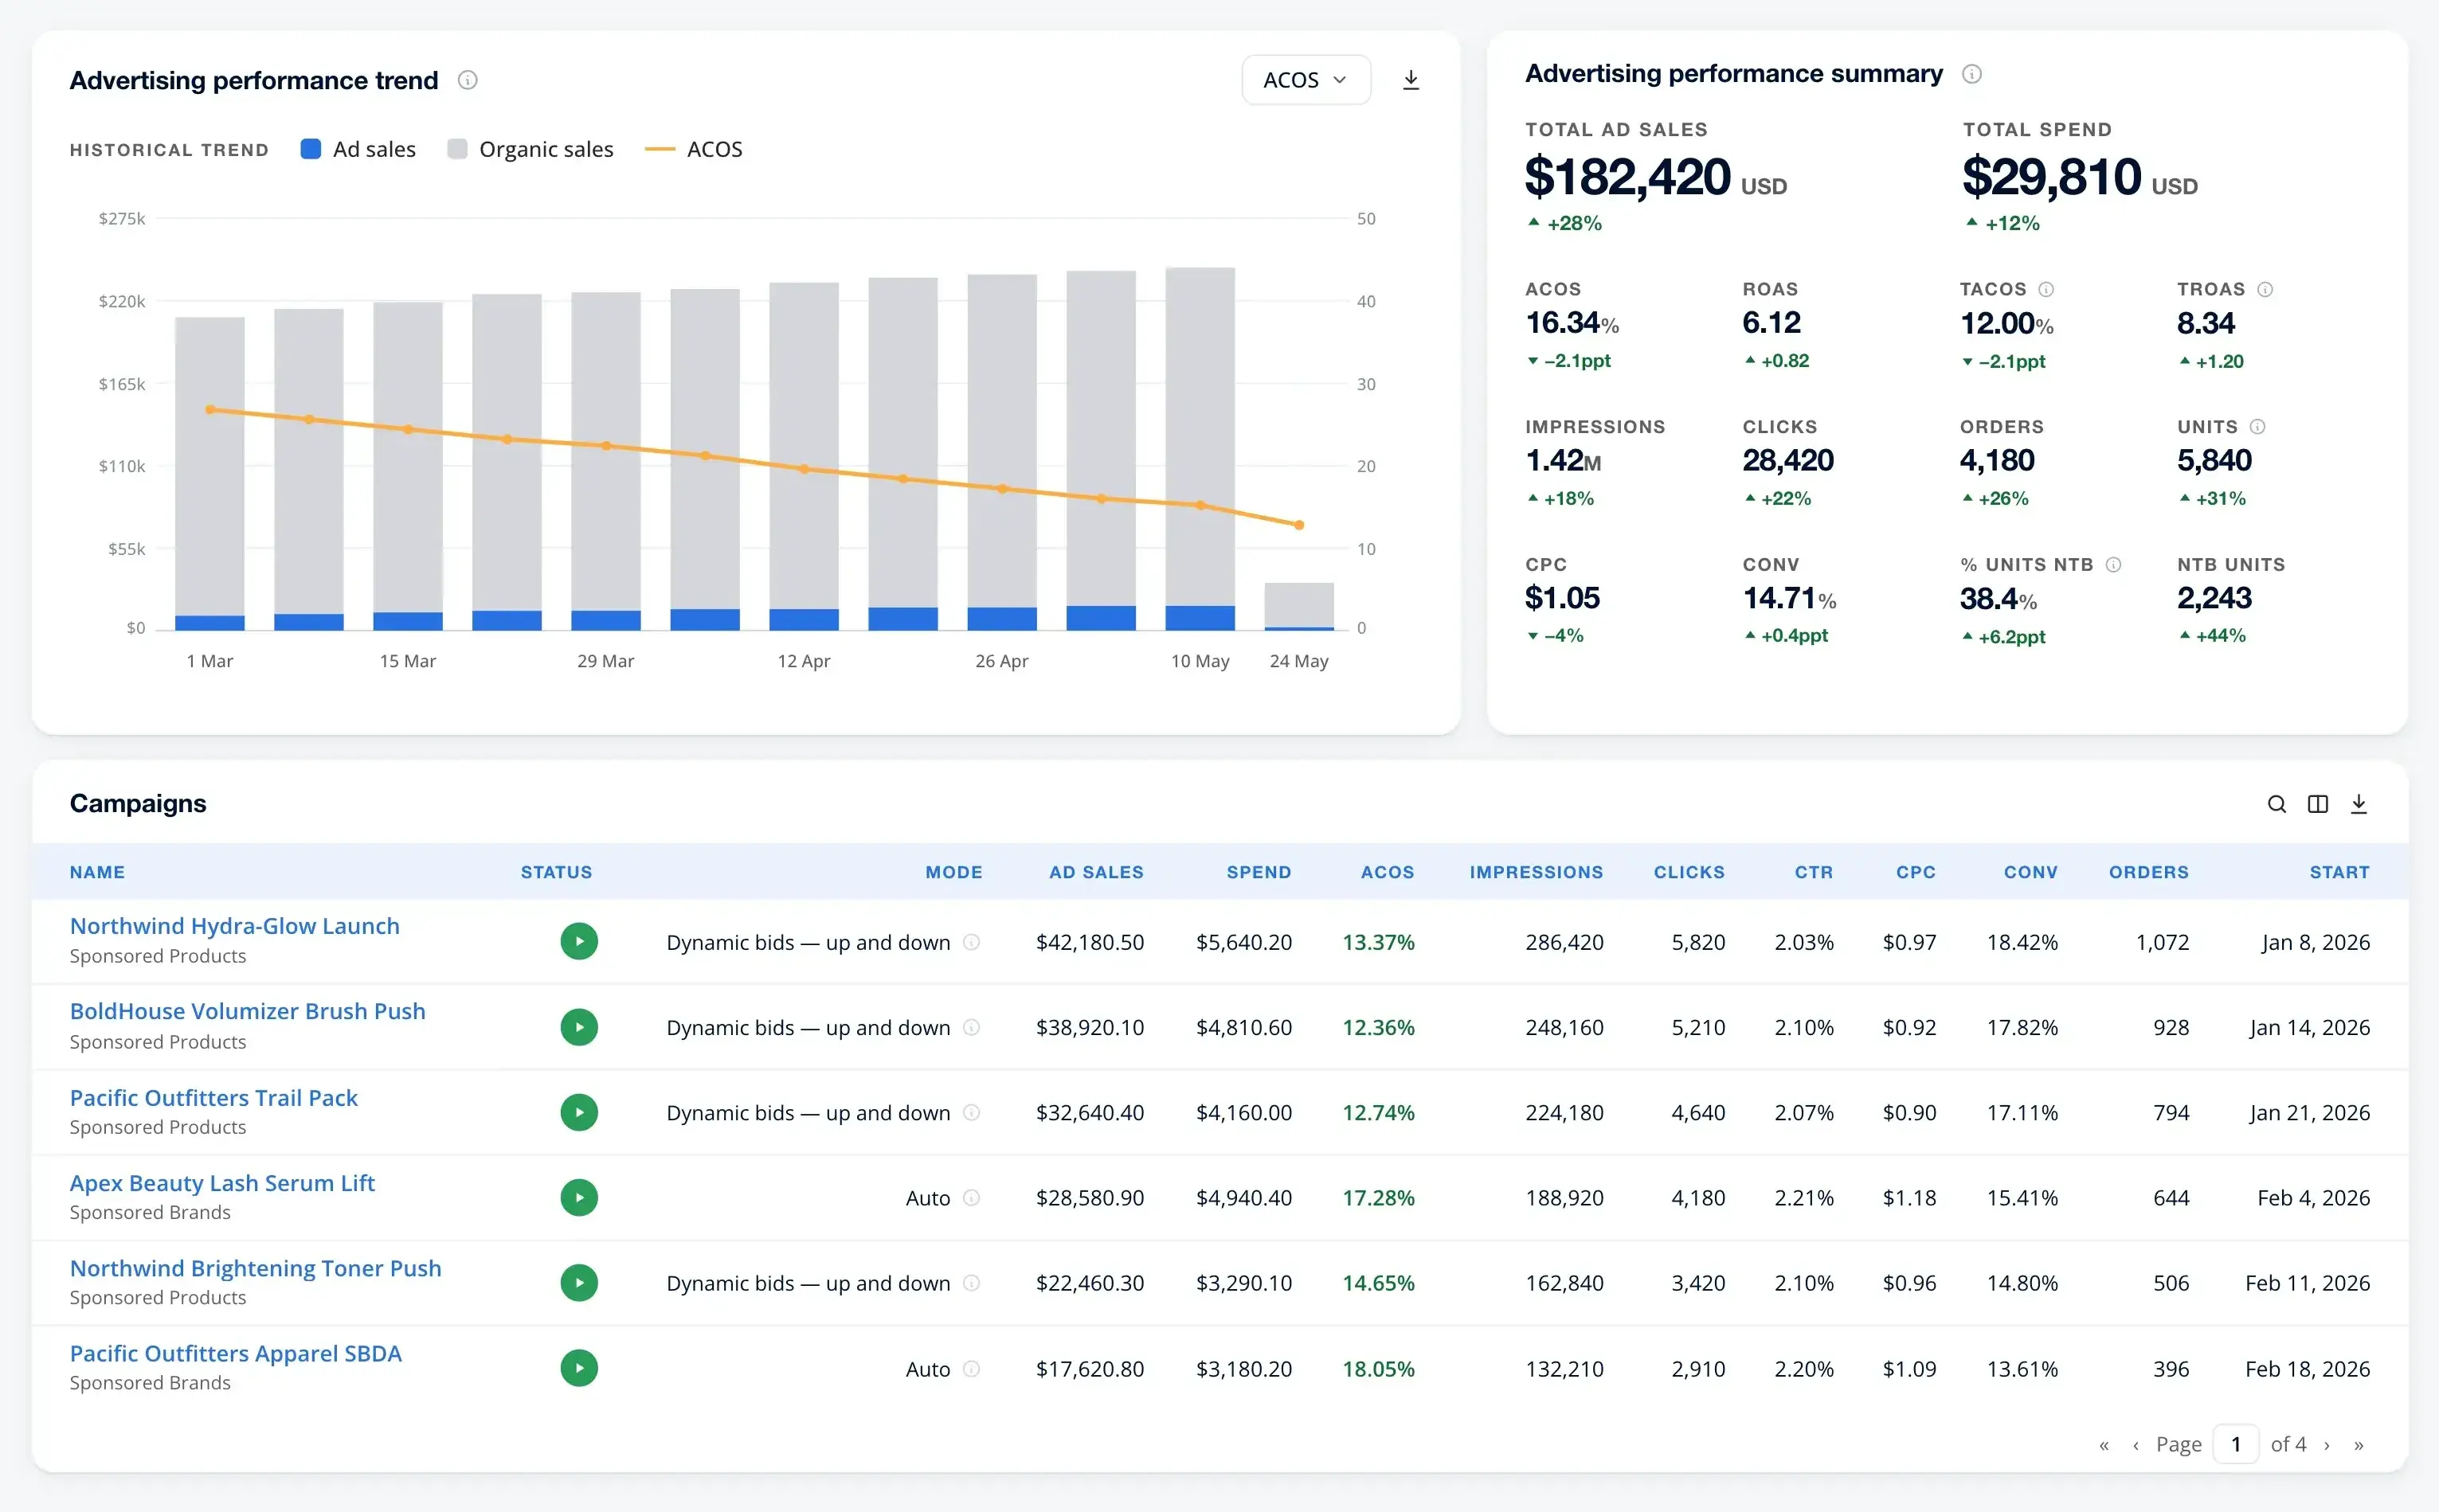Select the $42,180.50 ad sales cell
The image size is (2439, 1512).
(1090, 942)
